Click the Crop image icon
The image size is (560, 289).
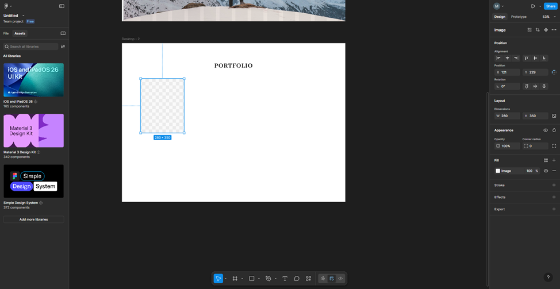tap(538, 30)
